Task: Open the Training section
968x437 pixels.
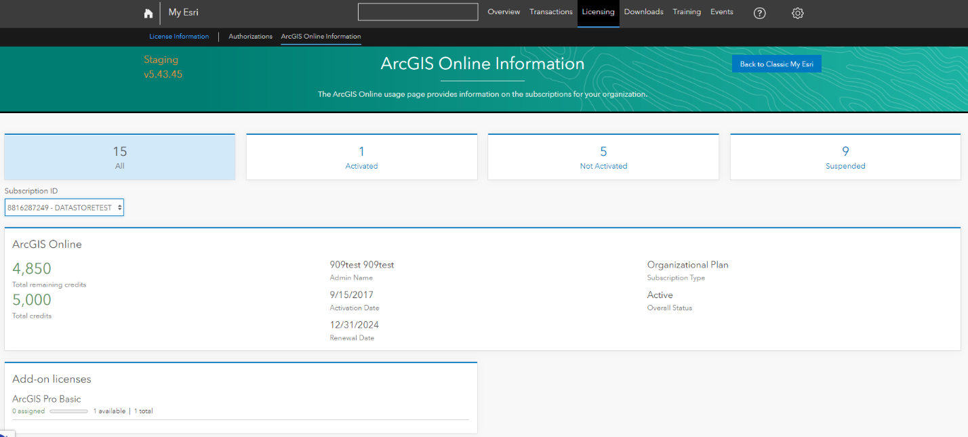Action: [687, 12]
